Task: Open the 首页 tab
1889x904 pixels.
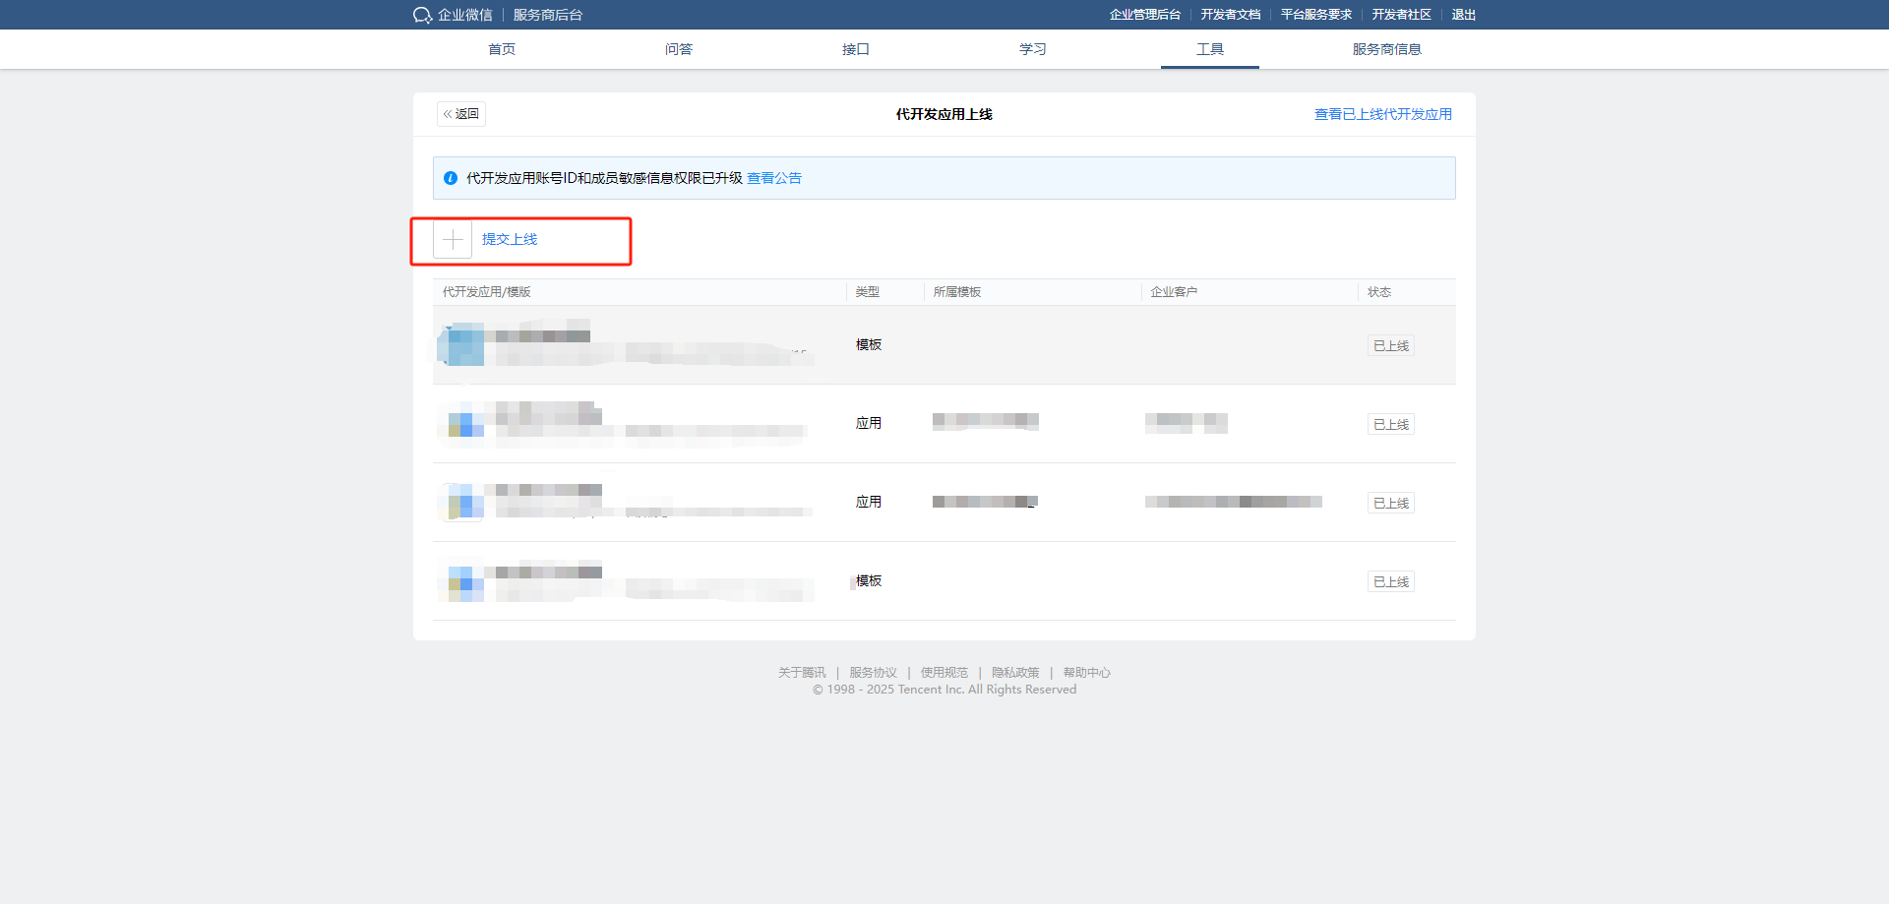Action: coord(502,49)
